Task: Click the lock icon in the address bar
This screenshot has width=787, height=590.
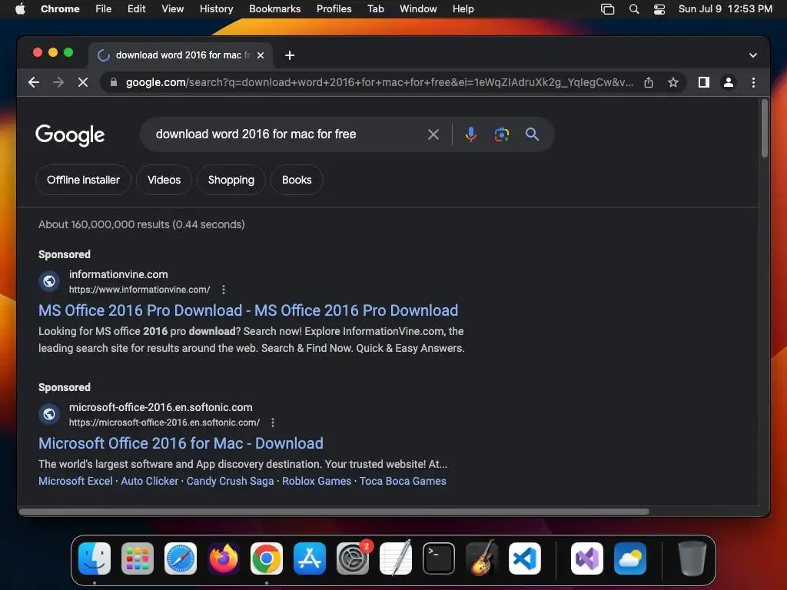Action: [114, 82]
